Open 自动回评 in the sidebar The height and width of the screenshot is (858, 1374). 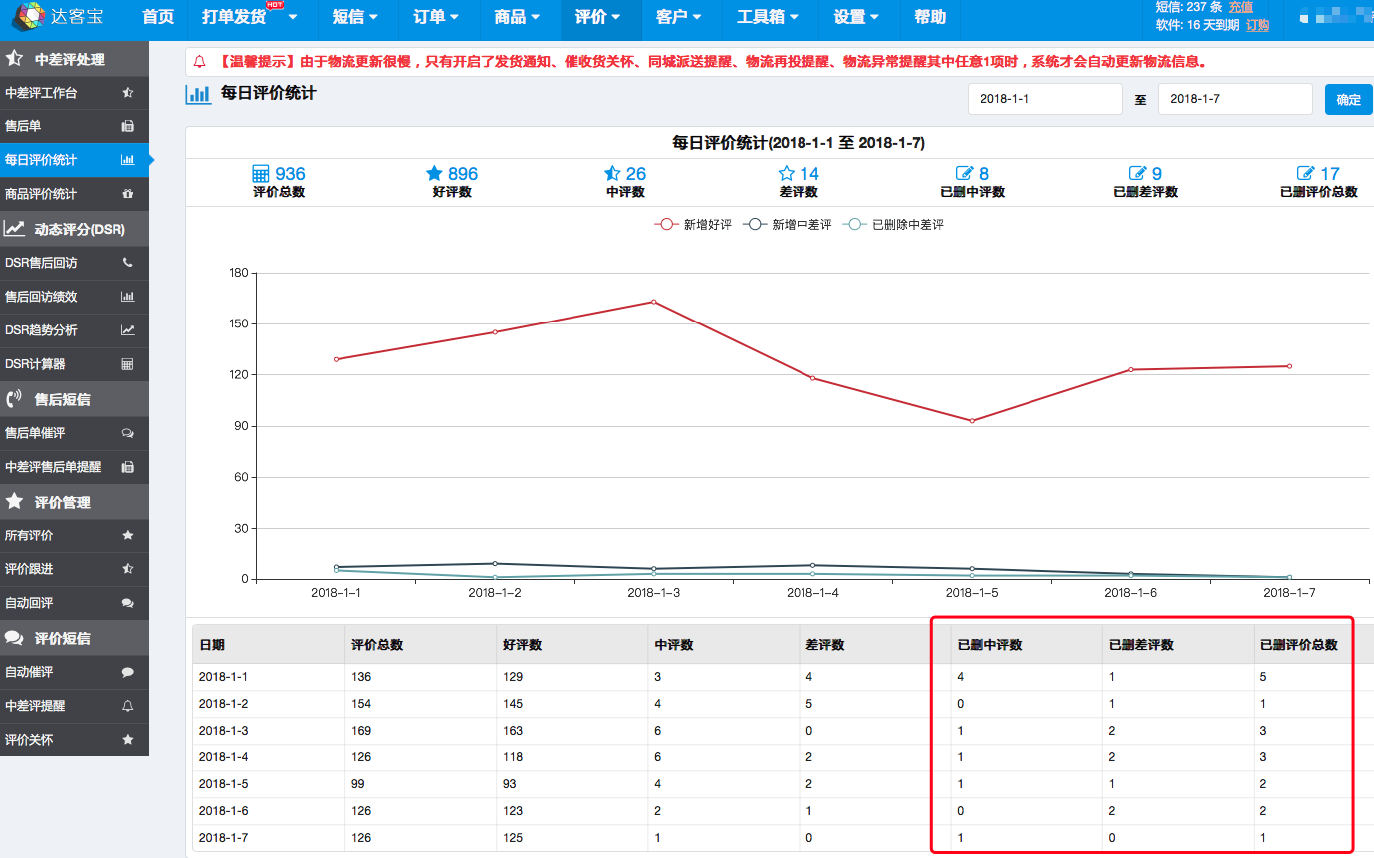click(75, 603)
